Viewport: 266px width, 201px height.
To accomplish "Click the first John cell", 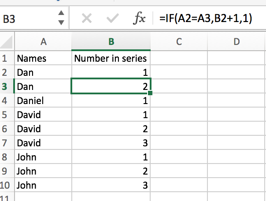I will click(43, 157).
